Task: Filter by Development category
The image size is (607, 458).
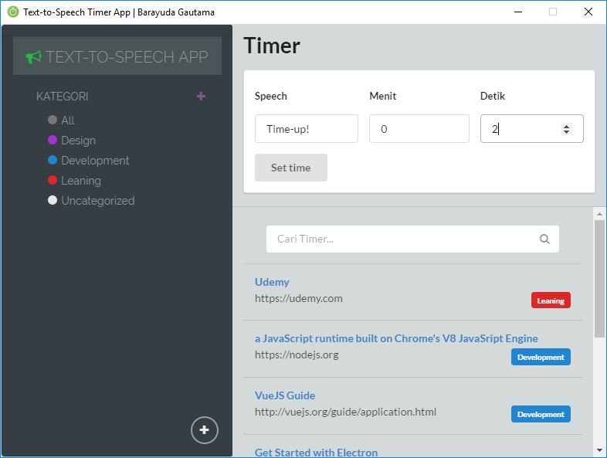Action: tap(95, 161)
